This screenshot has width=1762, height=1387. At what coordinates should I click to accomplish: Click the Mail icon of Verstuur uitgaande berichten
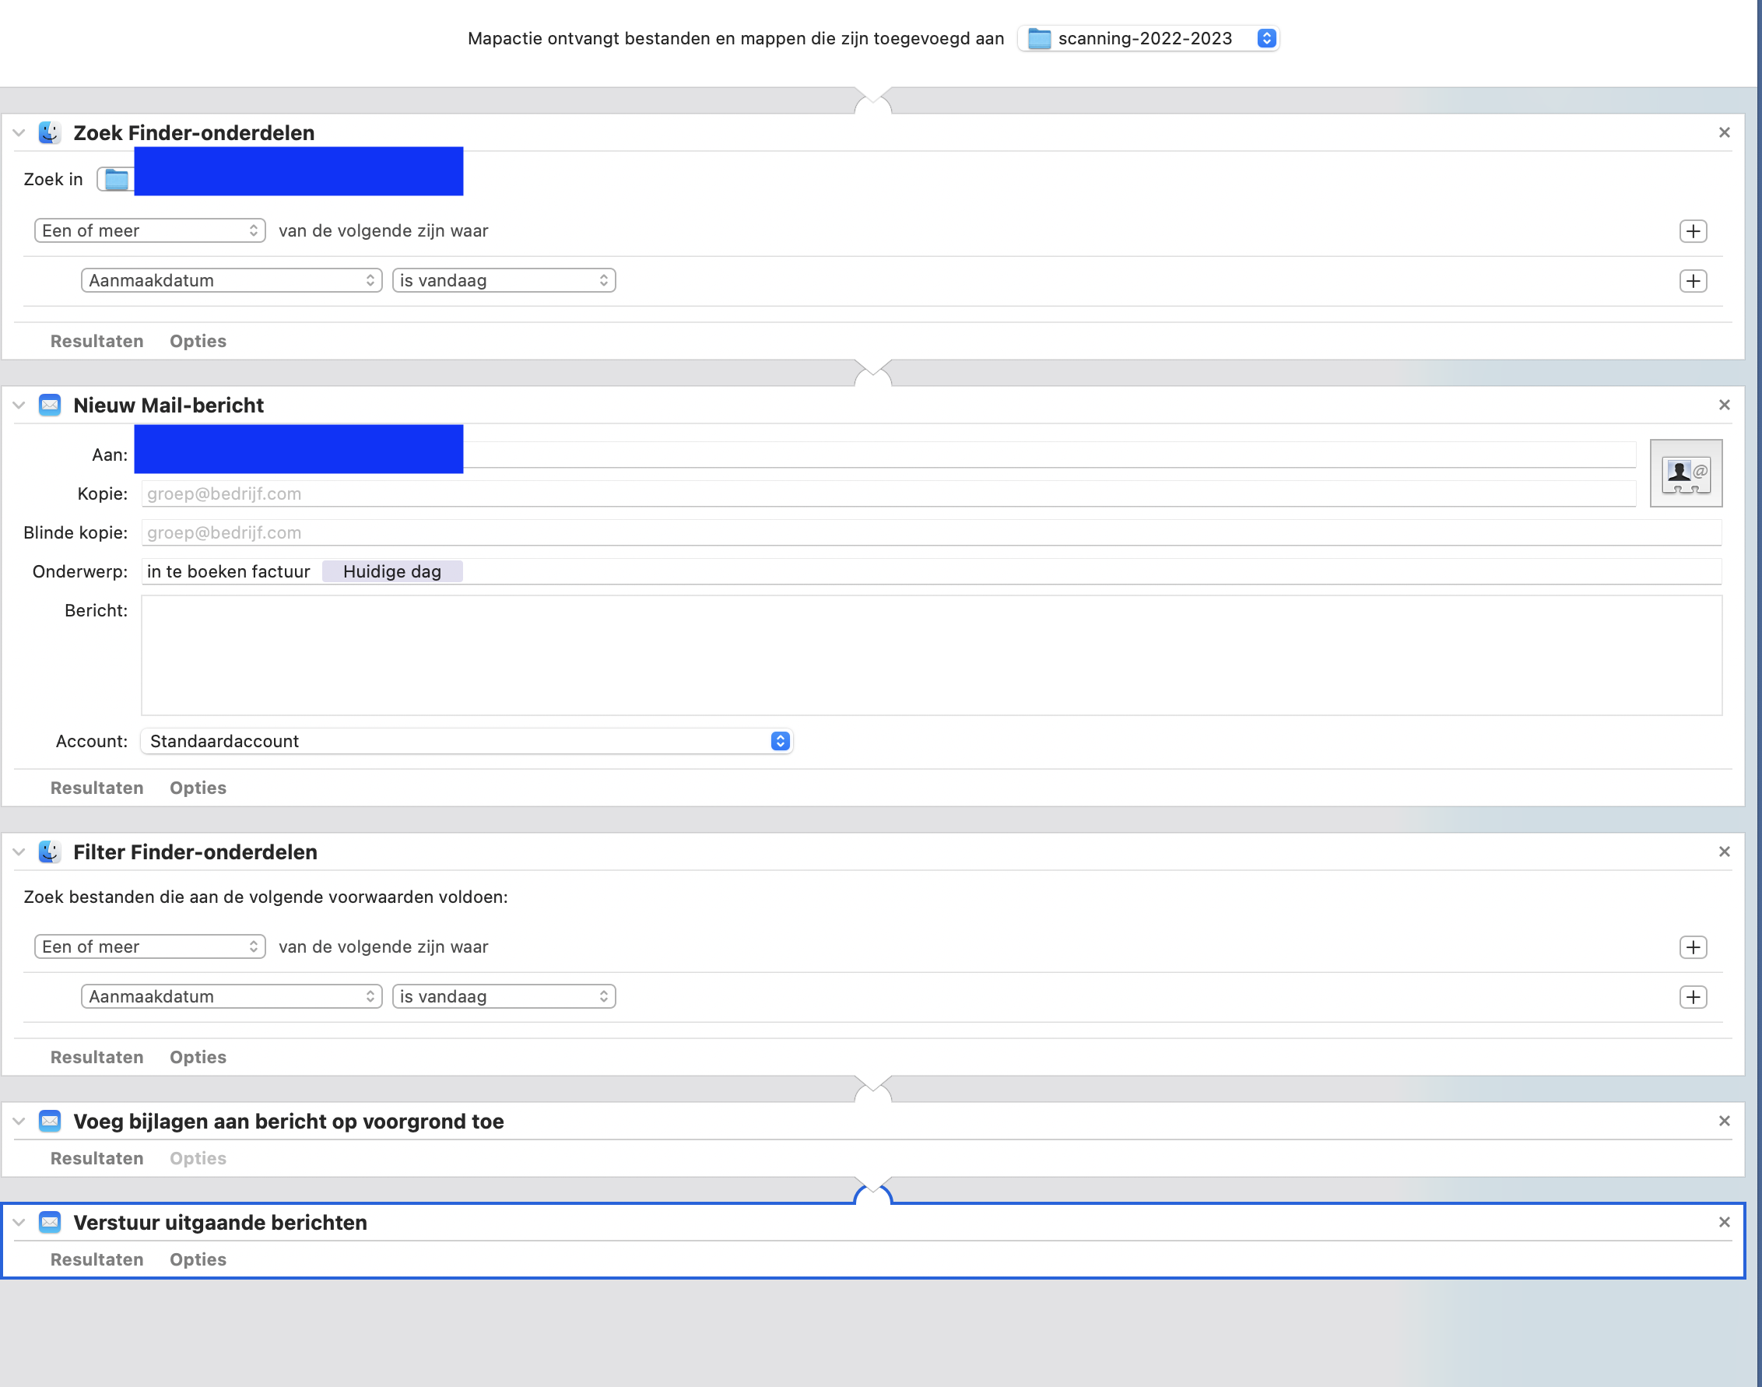pos(50,1222)
